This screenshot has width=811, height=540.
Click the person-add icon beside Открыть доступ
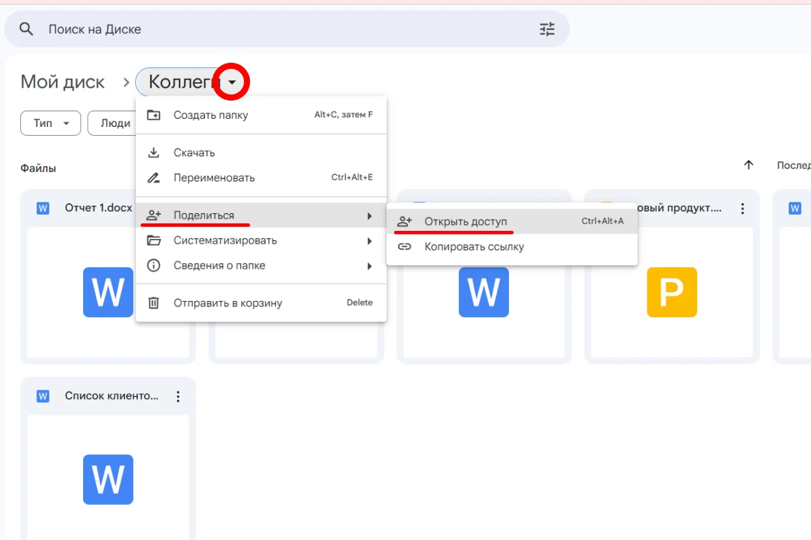(404, 221)
